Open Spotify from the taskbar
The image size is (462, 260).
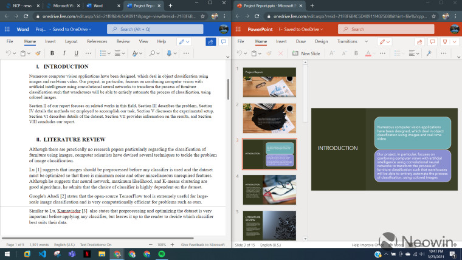coord(162,254)
